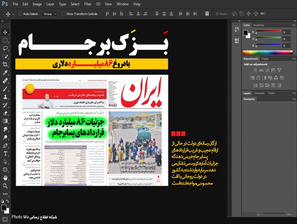Image resolution: width=297 pixels, height=224 pixels.
Task: Select the Gradient tool
Action: [x=5, y=121]
